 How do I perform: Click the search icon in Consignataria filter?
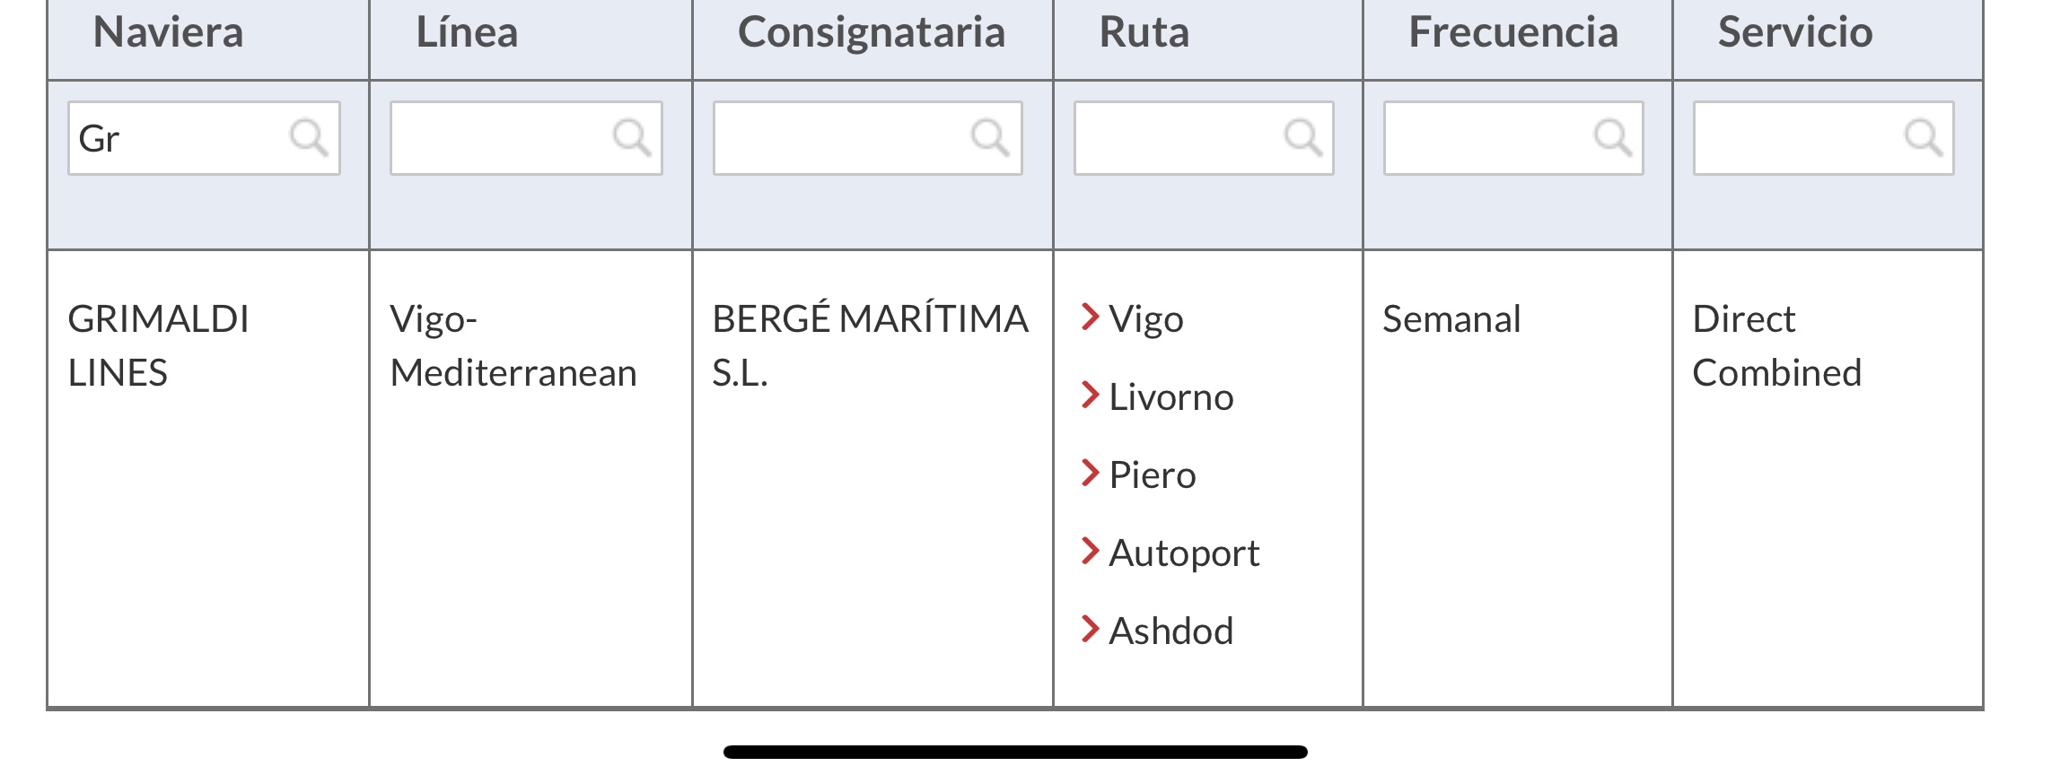pyautogui.click(x=990, y=138)
